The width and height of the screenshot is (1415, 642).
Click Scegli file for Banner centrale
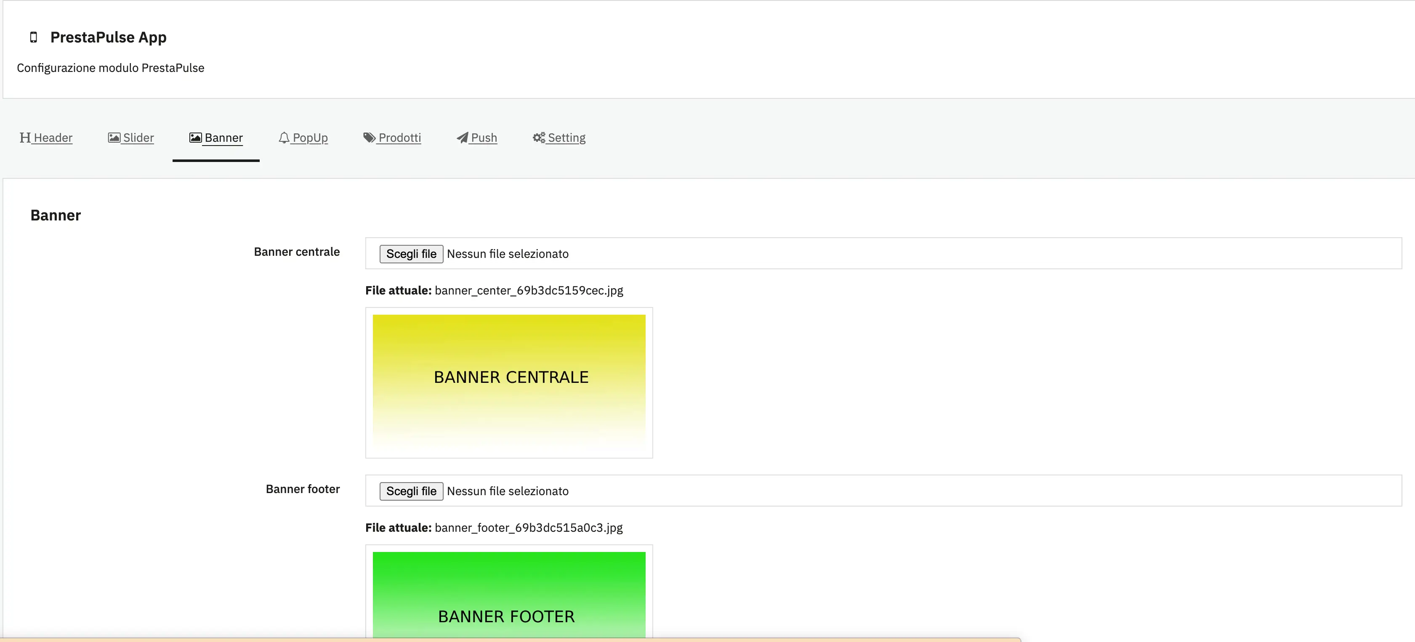[411, 254]
